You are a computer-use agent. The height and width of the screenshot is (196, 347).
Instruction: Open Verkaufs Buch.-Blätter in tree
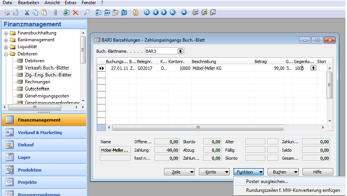(47, 68)
